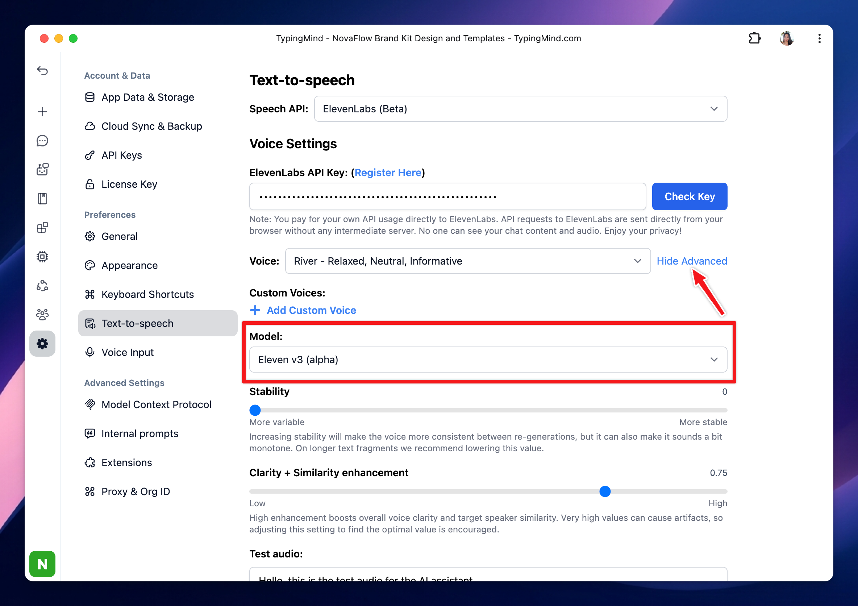Screen dimensions: 858x606
Task: Click the "Custom Voices:" label
Action: coord(287,293)
